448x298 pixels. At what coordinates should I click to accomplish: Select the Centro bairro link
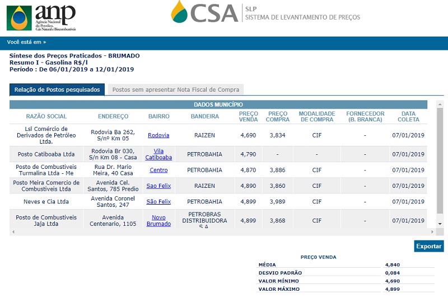158,170
